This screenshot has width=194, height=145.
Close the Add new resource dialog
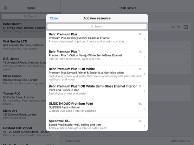click(x=54, y=18)
